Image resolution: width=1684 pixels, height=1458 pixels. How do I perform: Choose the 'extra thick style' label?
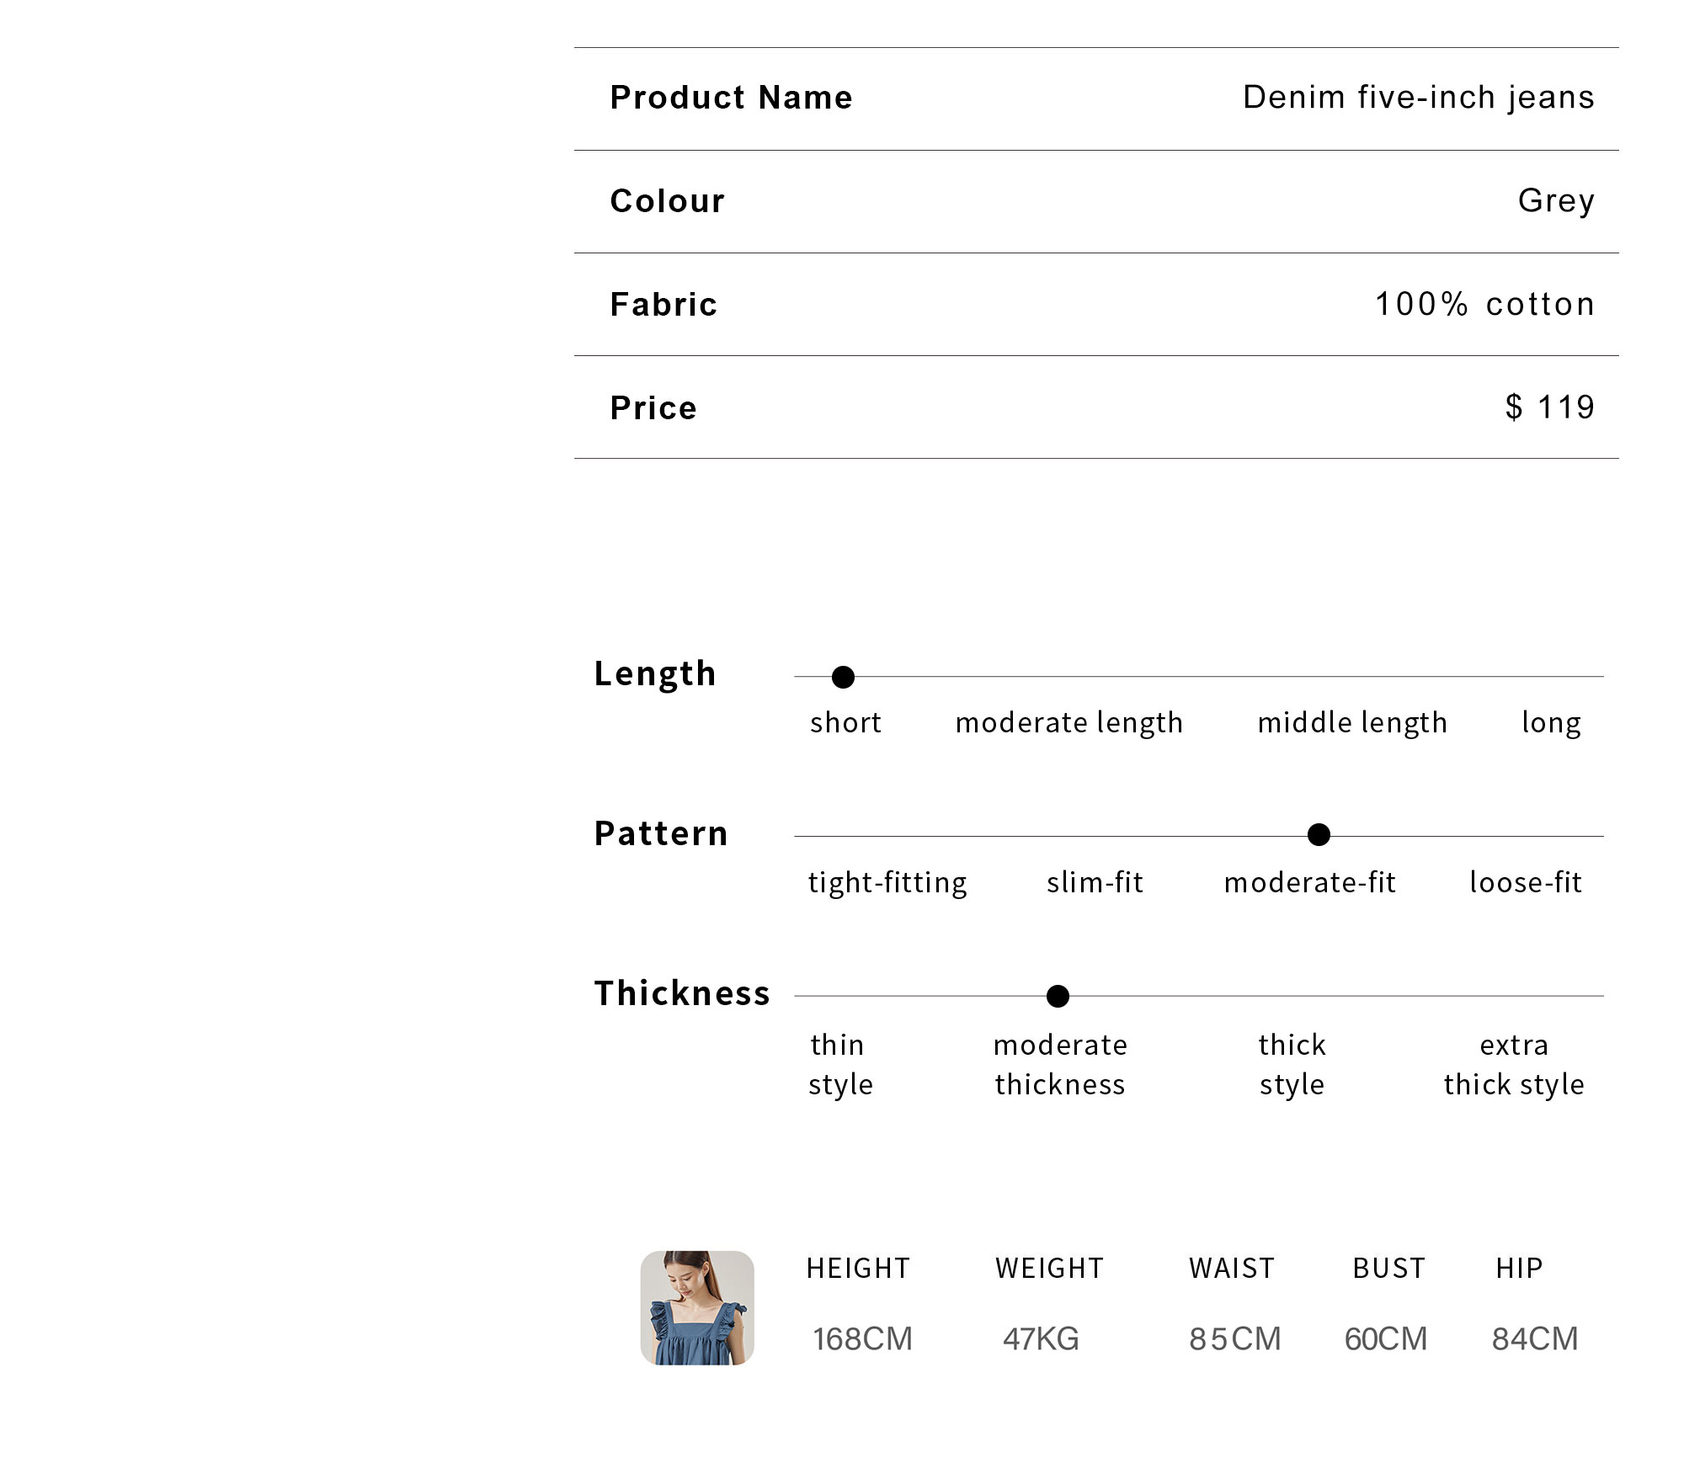1514,1065
